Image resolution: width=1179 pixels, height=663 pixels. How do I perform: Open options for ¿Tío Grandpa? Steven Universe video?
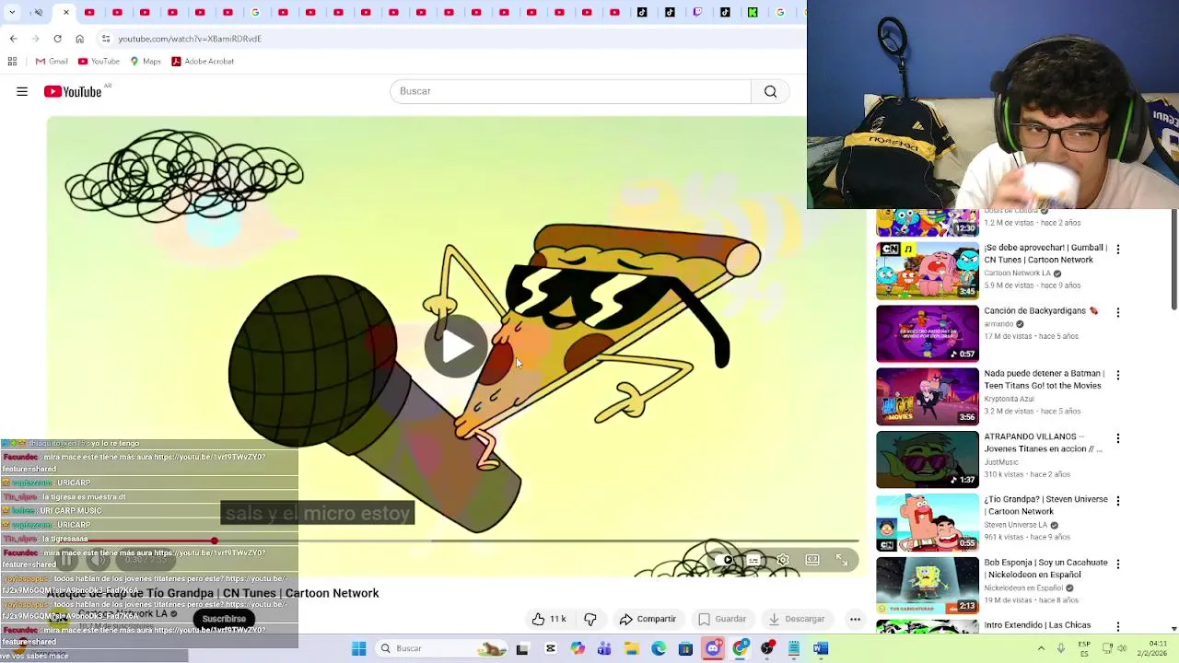(1118, 501)
